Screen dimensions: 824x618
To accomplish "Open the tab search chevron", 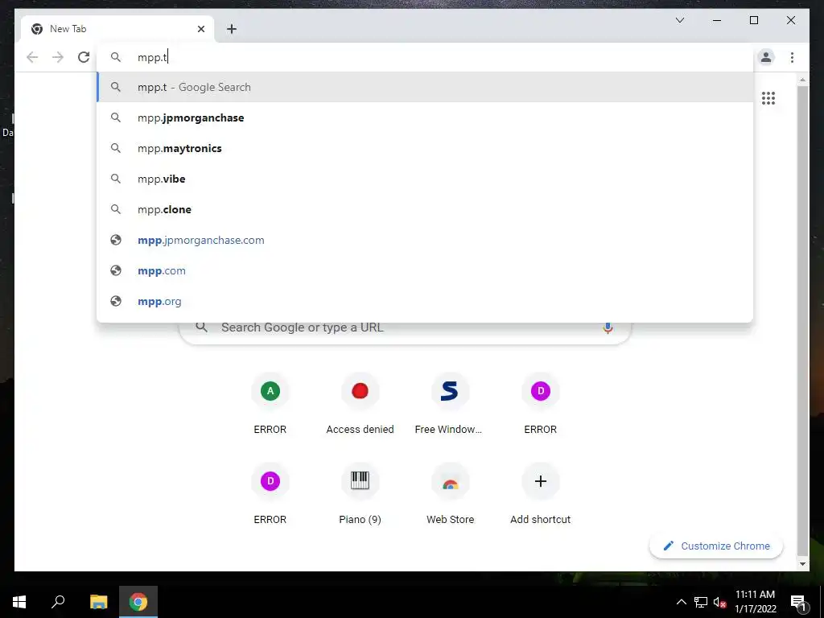I will [679, 20].
